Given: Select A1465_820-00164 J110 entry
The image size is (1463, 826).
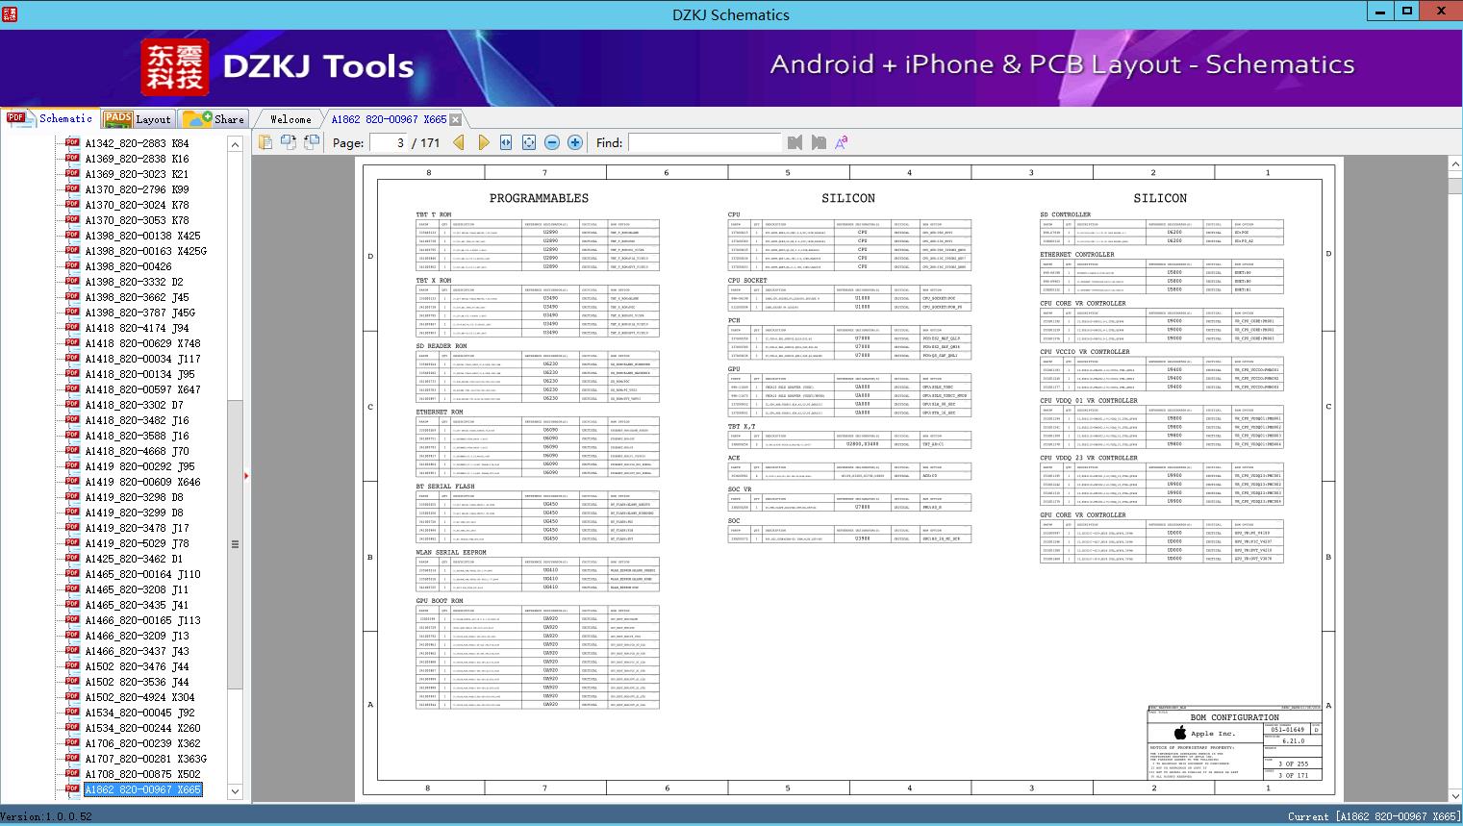Looking at the screenshot, I should pyautogui.click(x=142, y=574).
